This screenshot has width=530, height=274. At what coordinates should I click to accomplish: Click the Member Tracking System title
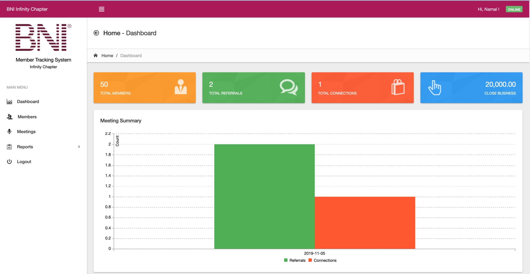[43, 60]
